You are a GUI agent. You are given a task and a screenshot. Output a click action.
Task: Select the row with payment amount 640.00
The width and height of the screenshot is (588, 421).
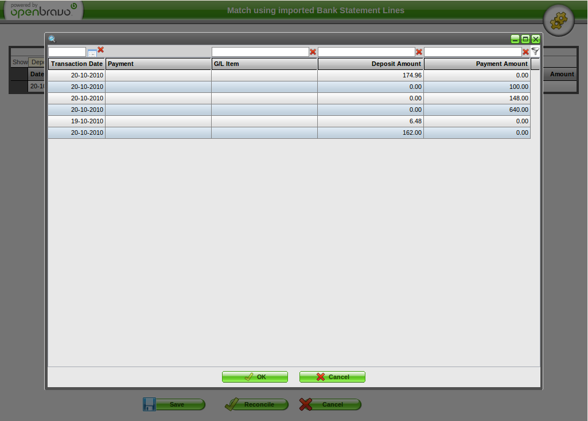coord(289,110)
